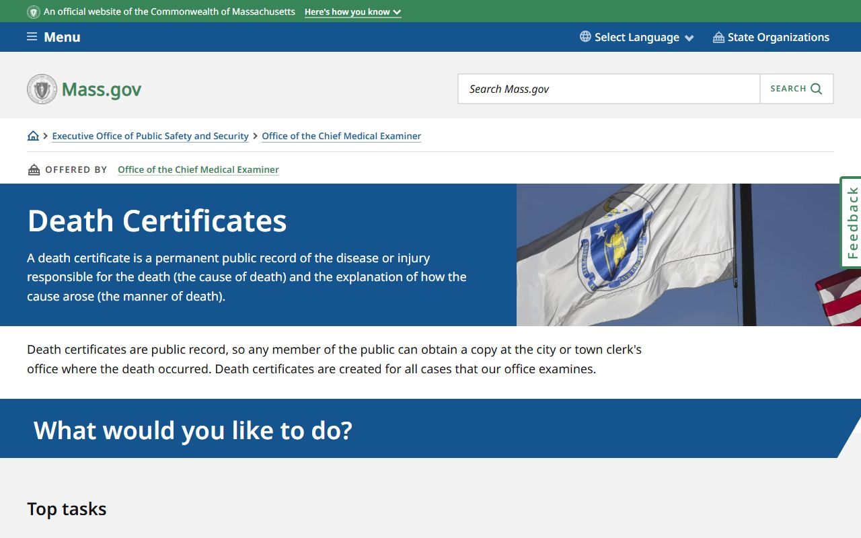Screen dimensions: 861x538
Task: Click the official website of the Commonwealth text
Action: pyautogui.click(x=170, y=12)
